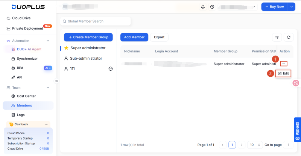The height and width of the screenshot is (156, 301).
Task: Open the translate floating icon
Action: pos(296,83)
